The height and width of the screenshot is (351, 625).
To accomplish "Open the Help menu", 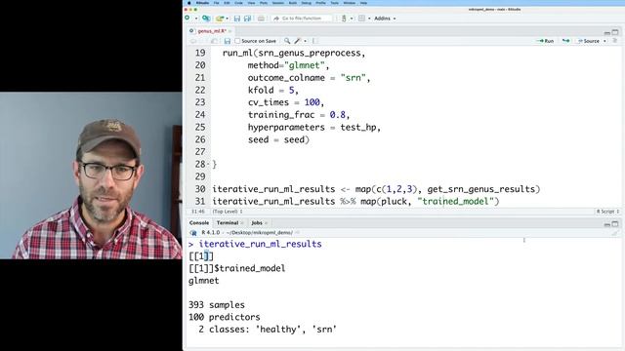I will 363,3.
